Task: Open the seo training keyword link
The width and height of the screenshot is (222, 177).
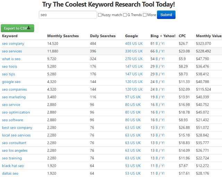Action: (x=12, y=158)
